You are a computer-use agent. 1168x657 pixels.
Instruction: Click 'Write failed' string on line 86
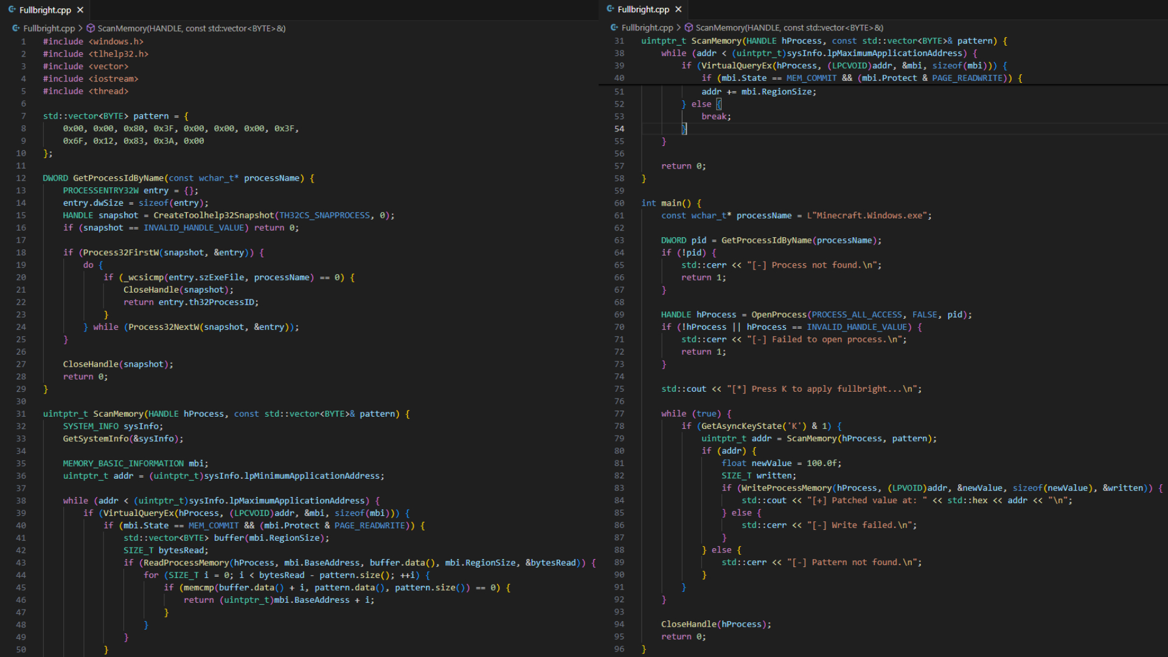(862, 525)
